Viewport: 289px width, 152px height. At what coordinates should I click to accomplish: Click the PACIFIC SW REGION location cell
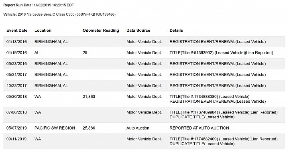point(55,128)
